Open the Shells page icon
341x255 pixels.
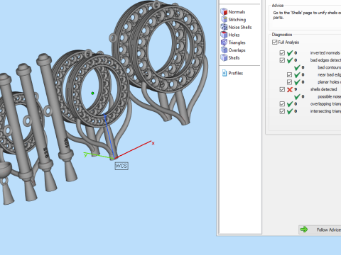pos(224,57)
